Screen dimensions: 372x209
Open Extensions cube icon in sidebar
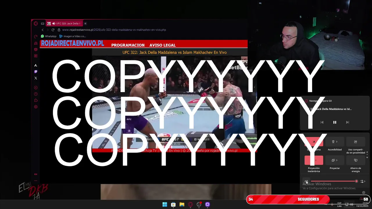[36, 100]
